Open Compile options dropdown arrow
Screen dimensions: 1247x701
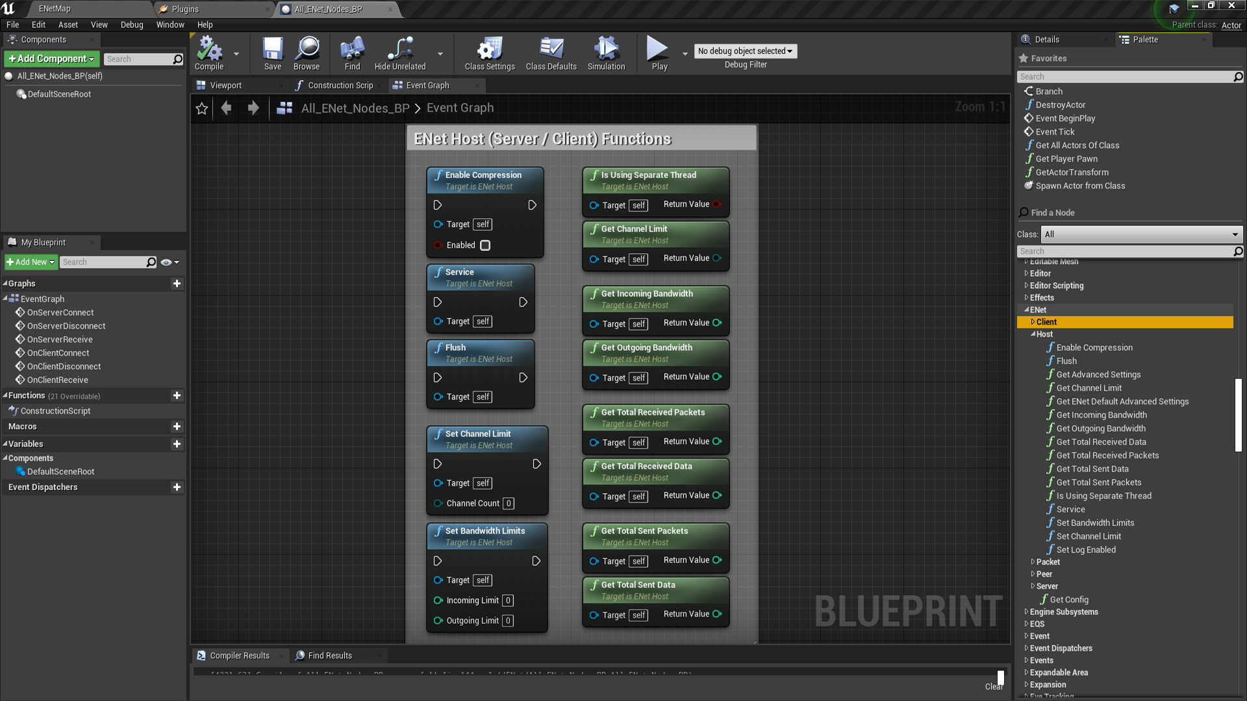(236, 54)
